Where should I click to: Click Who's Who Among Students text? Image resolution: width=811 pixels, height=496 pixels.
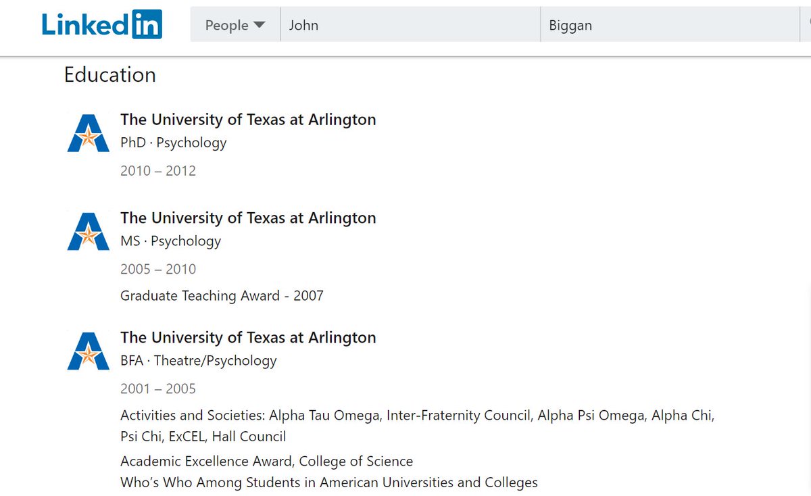coord(329,483)
